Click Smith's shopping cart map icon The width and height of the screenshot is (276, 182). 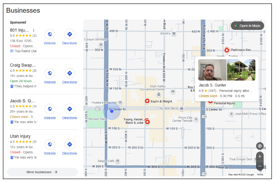pos(174,33)
